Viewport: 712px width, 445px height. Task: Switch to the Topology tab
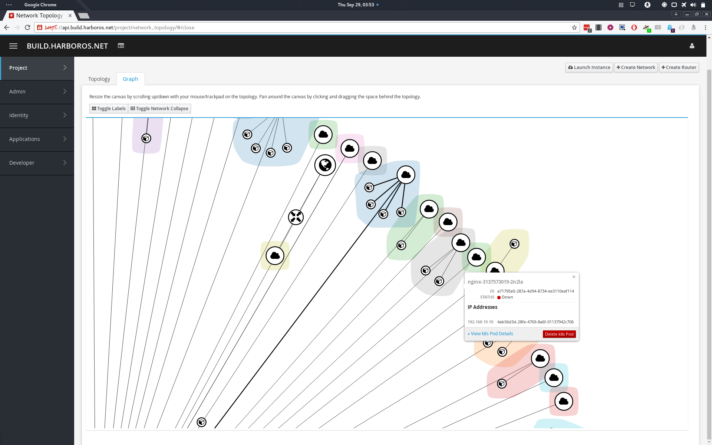coord(99,79)
